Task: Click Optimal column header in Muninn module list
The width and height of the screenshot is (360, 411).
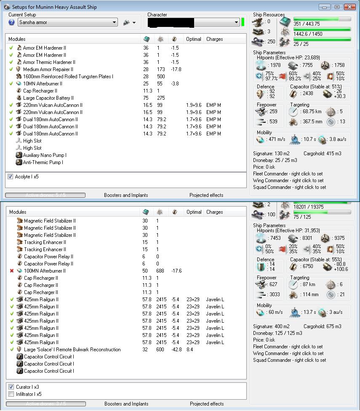Action: [193, 39]
